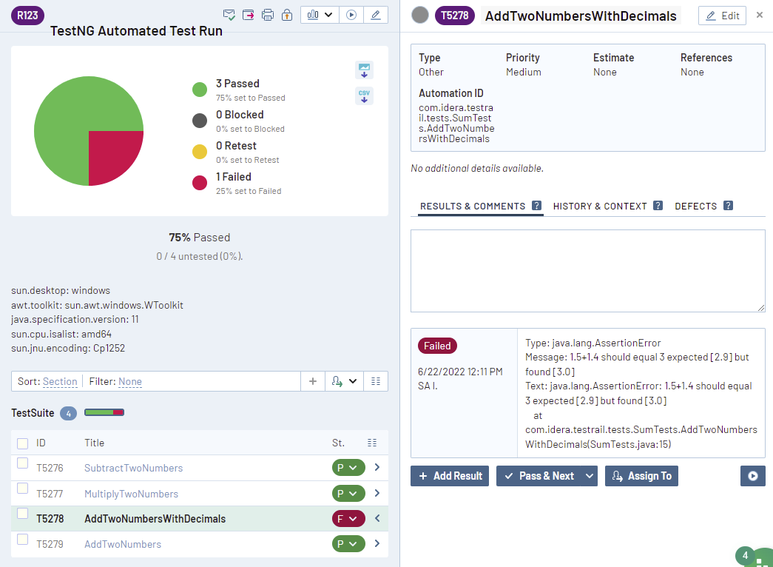Open the reports chart dropdown
This screenshot has height=567, width=773.
click(x=320, y=15)
